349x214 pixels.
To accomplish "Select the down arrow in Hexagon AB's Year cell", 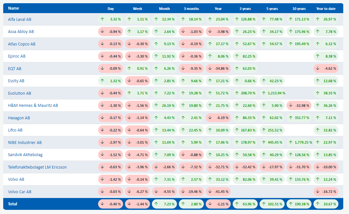I will tap(210, 118).
